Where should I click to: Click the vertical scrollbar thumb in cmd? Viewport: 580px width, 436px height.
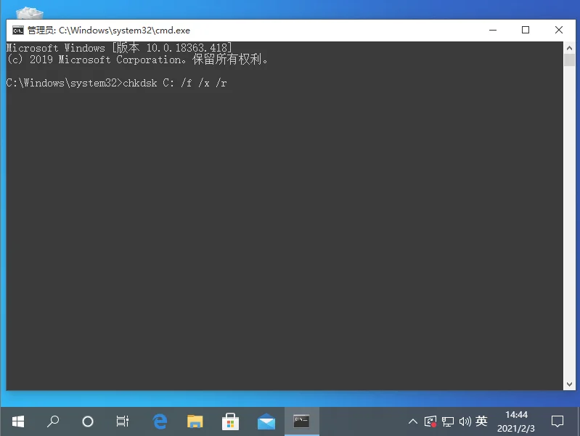569,60
